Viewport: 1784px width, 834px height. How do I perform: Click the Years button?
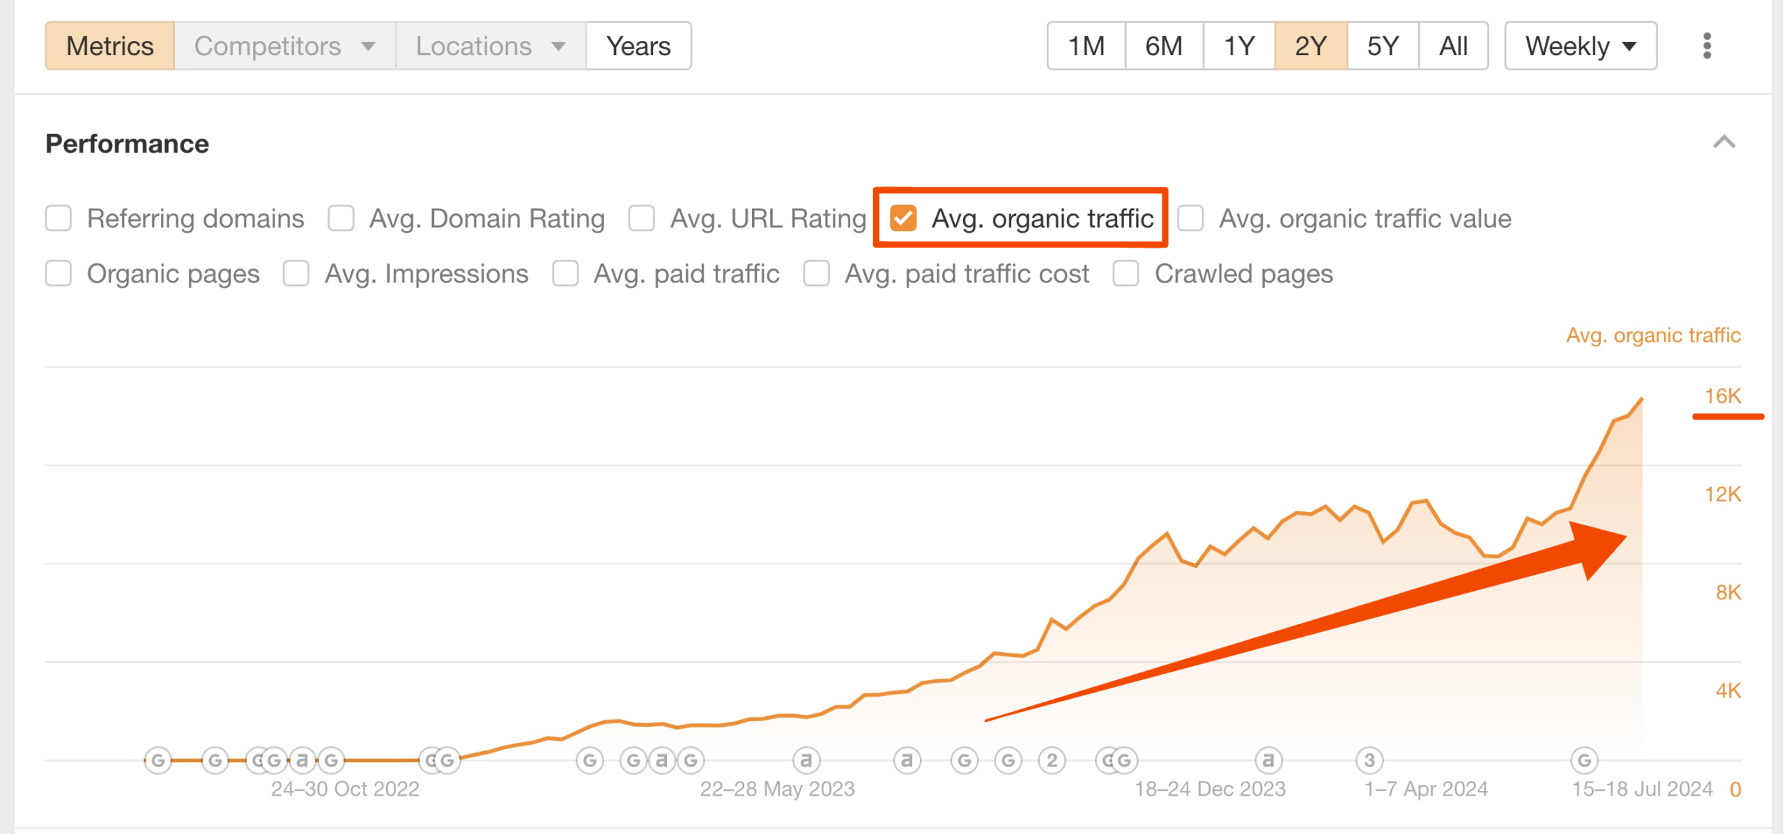[x=638, y=46]
